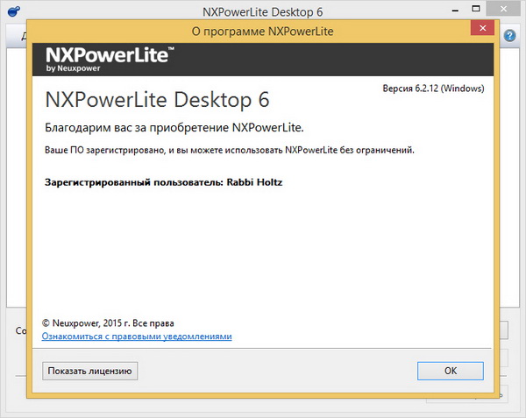Close the "О программе NXPowerLite" dialog

480,32
